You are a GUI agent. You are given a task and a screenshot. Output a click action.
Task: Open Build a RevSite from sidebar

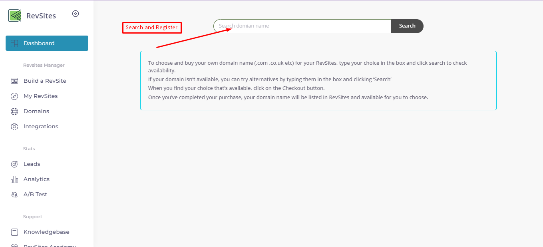point(45,81)
